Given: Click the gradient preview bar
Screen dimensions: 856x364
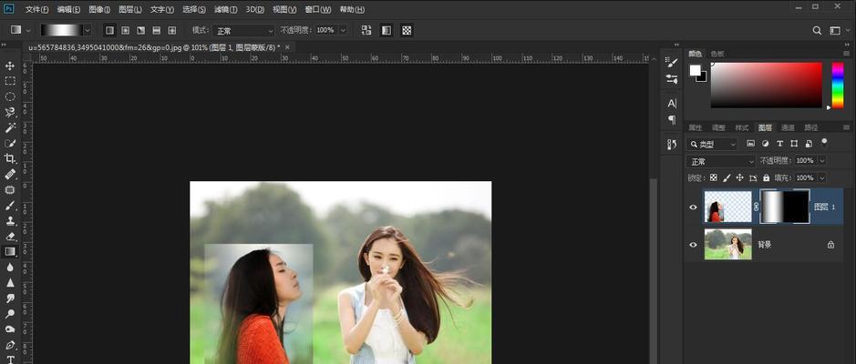Looking at the screenshot, I should tap(60, 31).
